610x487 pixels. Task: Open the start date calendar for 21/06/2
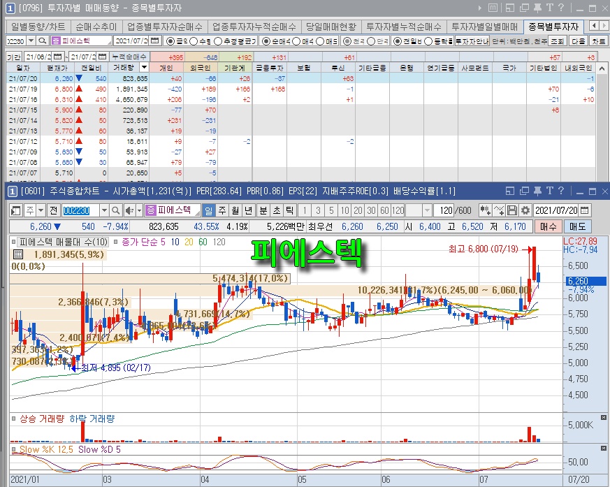click(x=57, y=57)
